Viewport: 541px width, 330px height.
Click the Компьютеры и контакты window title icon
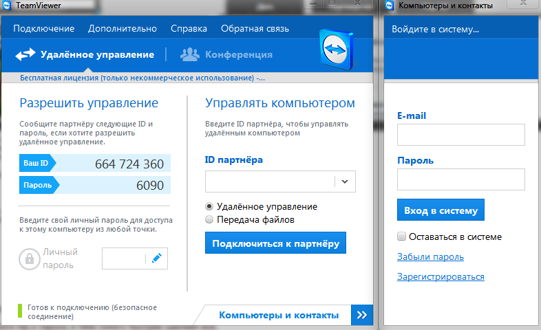390,5
